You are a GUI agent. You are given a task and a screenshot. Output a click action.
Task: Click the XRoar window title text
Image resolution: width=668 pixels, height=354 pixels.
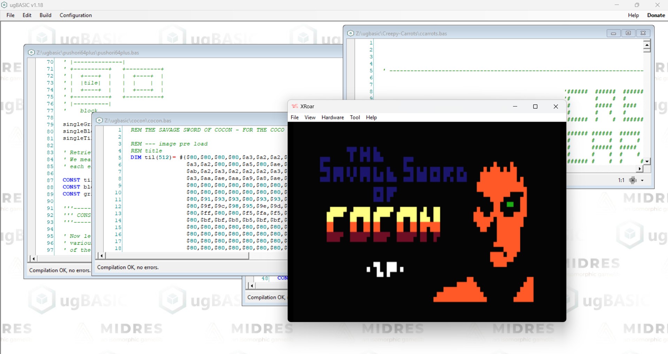[x=307, y=106]
